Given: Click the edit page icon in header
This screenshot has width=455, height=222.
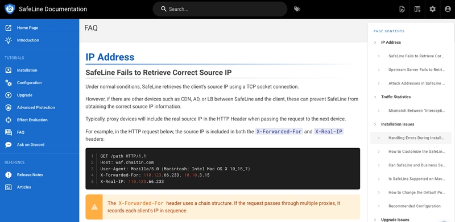Looking at the screenshot, I should point(402,9).
